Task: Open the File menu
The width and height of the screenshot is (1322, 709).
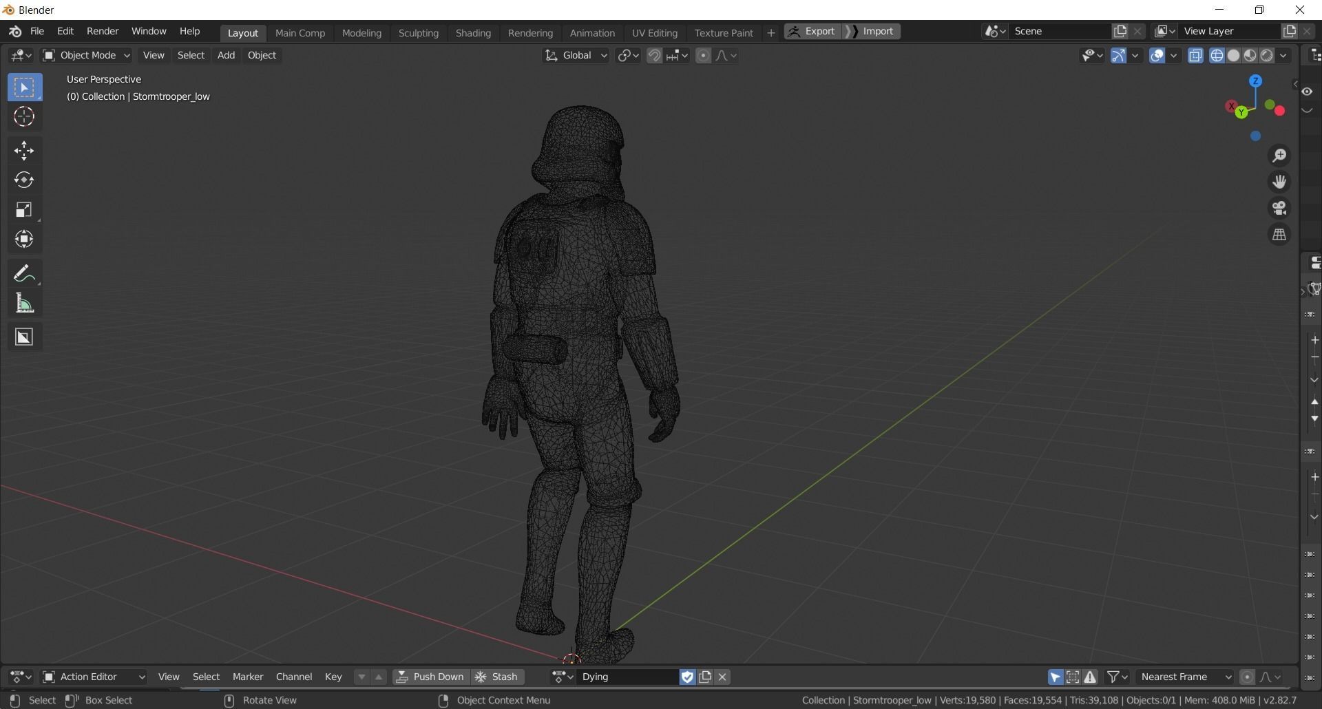Action: tap(37, 32)
